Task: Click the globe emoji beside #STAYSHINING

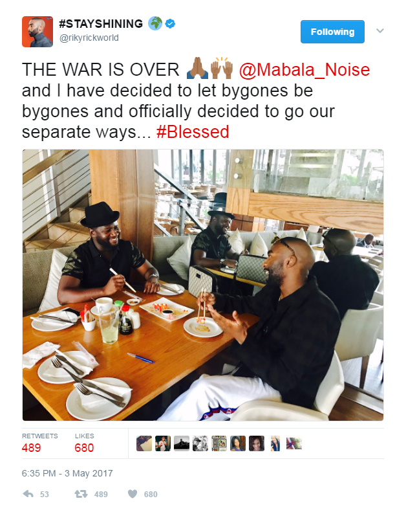Action: pos(155,23)
